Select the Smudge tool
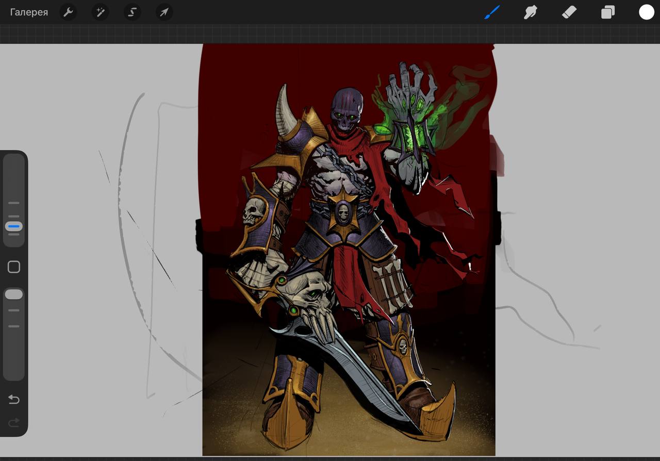660x461 pixels. click(x=531, y=12)
